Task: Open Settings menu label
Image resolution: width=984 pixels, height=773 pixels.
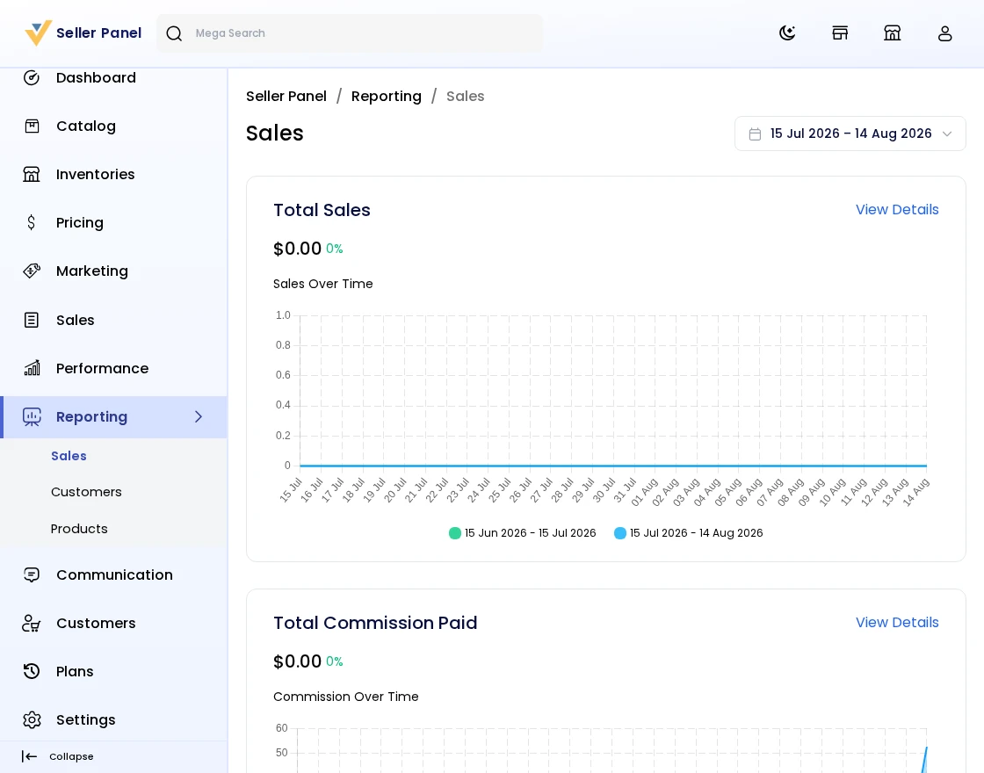Action: (x=86, y=719)
